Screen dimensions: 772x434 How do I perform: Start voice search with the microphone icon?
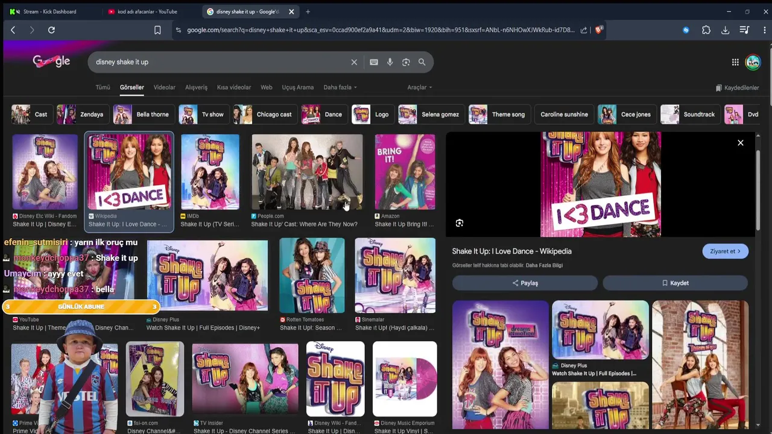pos(390,62)
